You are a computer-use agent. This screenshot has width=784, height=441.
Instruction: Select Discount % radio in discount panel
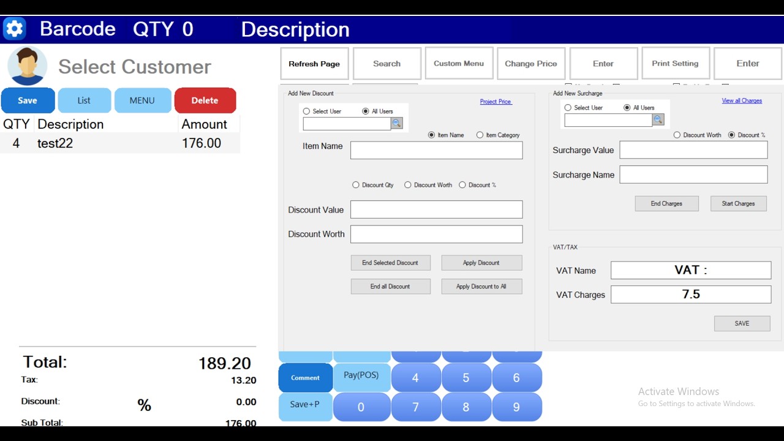coord(462,185)
